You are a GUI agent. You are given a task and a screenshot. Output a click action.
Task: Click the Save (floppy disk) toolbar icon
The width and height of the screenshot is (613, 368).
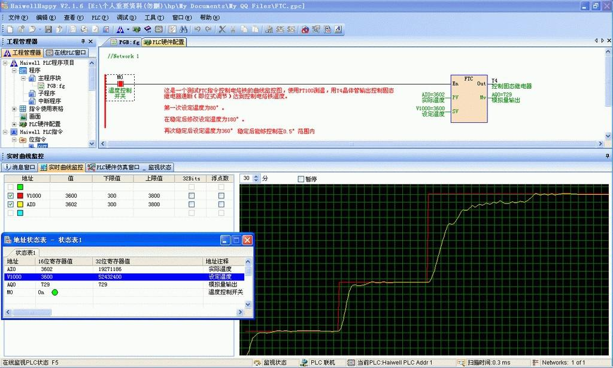click(x=48, y=29)
